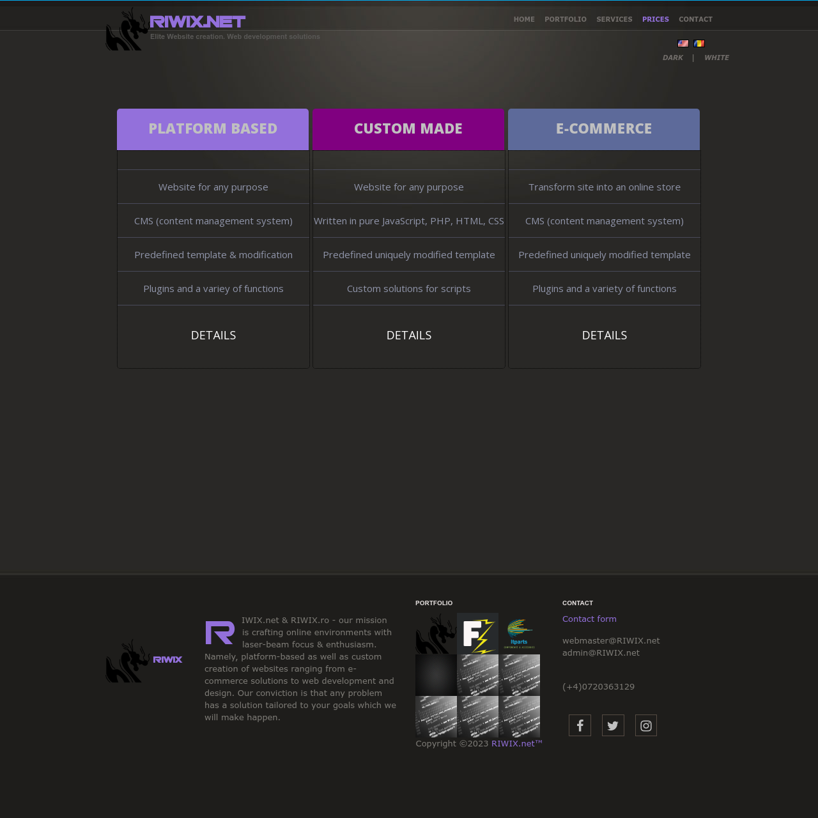Open DETAILS for Platform Based plan
The height and width of the screenshot is (818, 818).
tap(213, 336)
